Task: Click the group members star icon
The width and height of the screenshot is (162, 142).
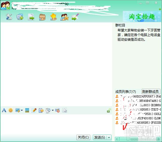Action: (x=64, y=17)
